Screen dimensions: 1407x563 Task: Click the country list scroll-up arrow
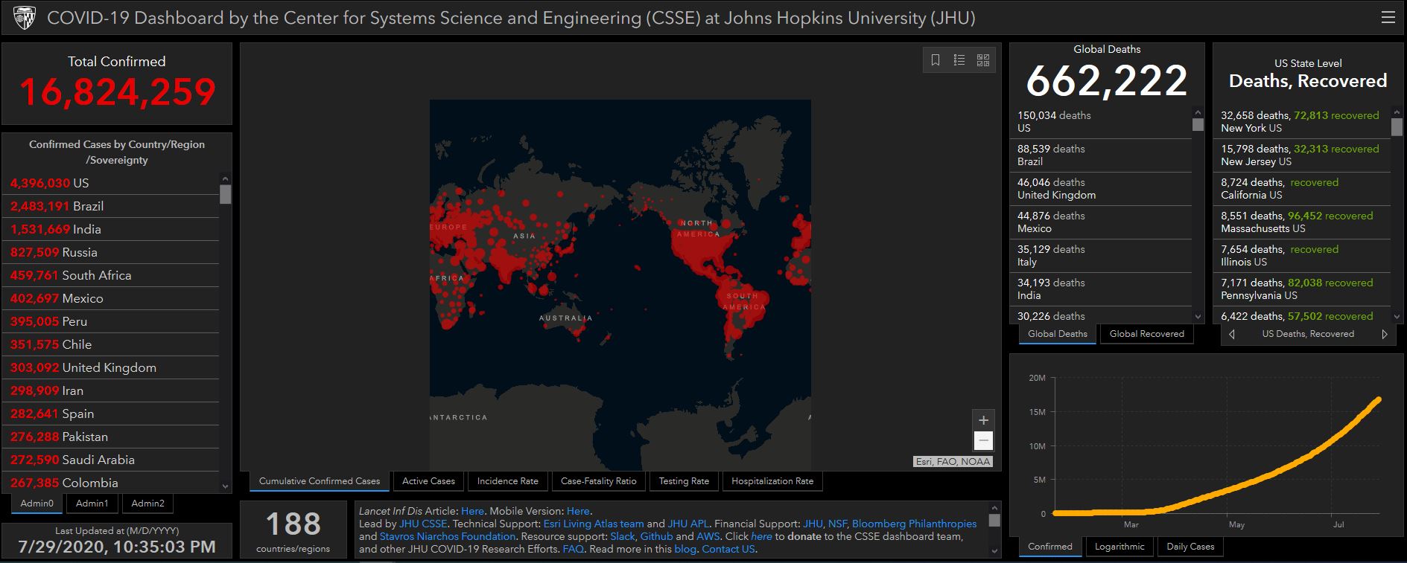[226, 179]
